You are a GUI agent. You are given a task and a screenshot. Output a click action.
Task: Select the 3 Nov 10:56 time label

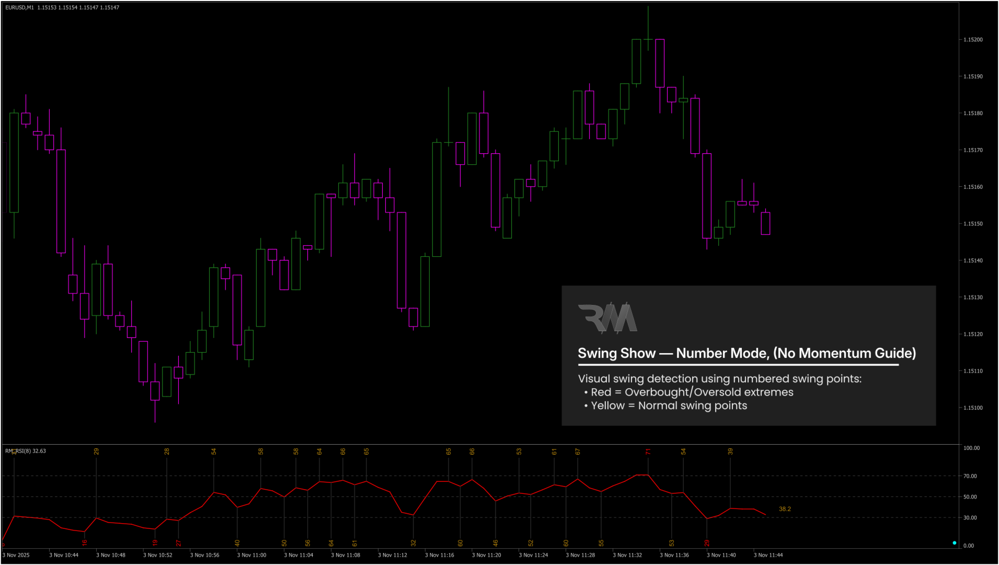coord(205,555)
